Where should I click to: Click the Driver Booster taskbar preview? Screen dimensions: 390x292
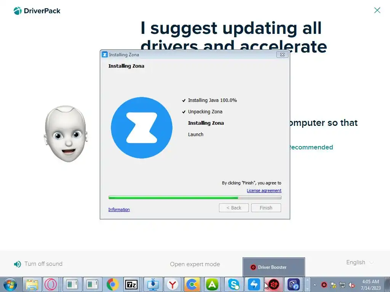pyautogui.click(x=273, y=267)
